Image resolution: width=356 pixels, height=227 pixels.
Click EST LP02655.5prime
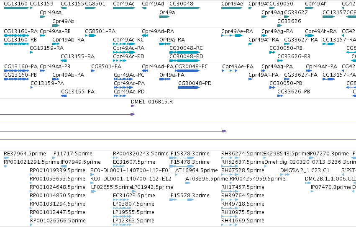(111, 188)
